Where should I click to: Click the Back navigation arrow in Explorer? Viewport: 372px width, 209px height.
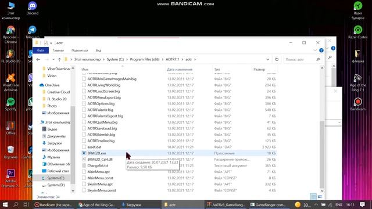click(x=38, y=59)
